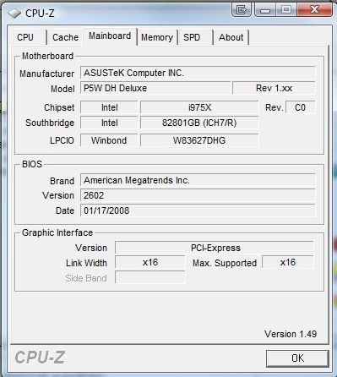Click the Link Width x16 value
The height and width of the screenshot is (377, 337).
[x=150, y=263]
